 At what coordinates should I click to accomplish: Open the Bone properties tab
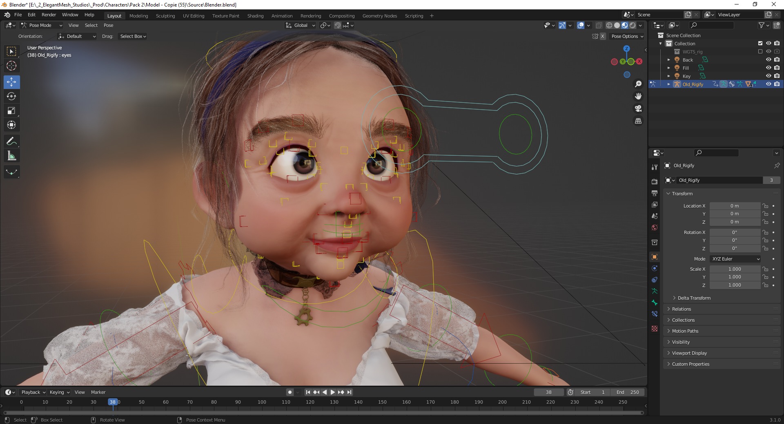click(x=655, y=303)
